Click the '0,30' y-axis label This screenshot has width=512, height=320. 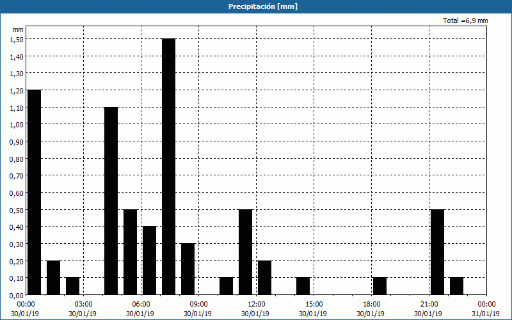[x=17, y=244]
